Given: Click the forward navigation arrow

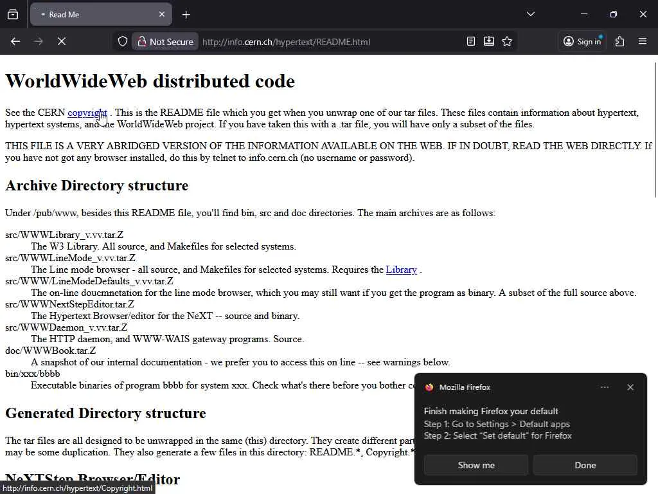Looking at the screenshot, I should click(x=38, y=42).
